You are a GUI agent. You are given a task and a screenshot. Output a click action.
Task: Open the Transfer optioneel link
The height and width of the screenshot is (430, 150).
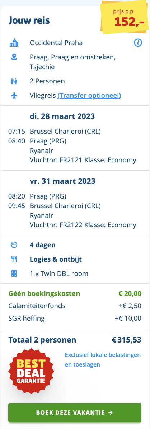click(89, 95)
